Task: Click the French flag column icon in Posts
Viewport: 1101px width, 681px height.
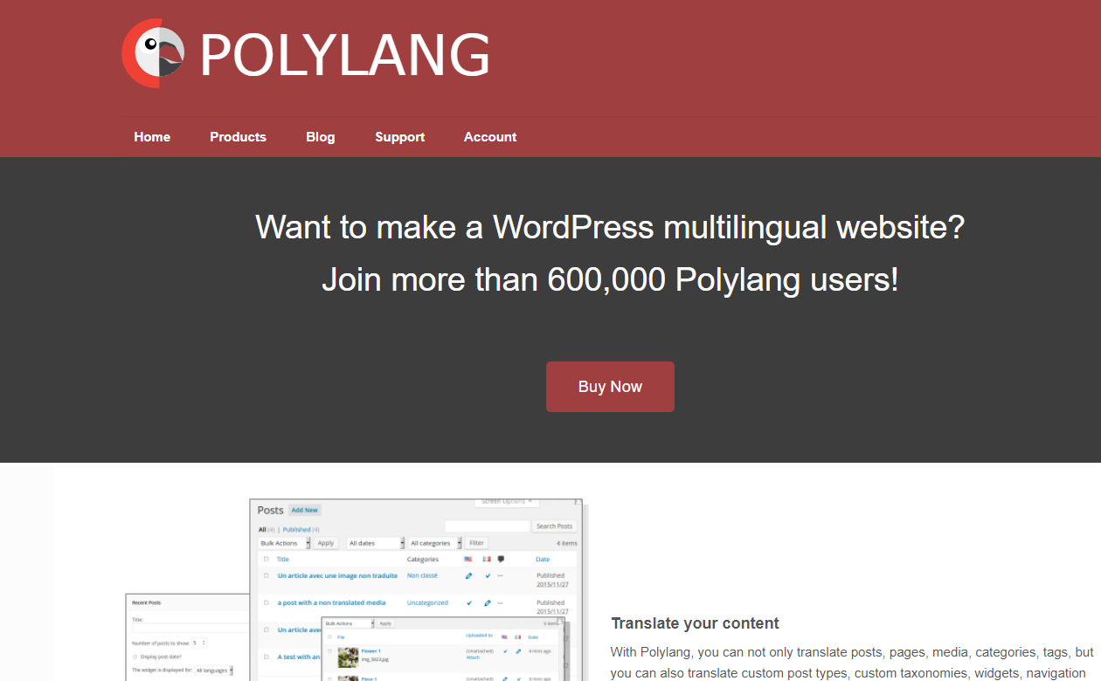Action: (x=487, y=559)
